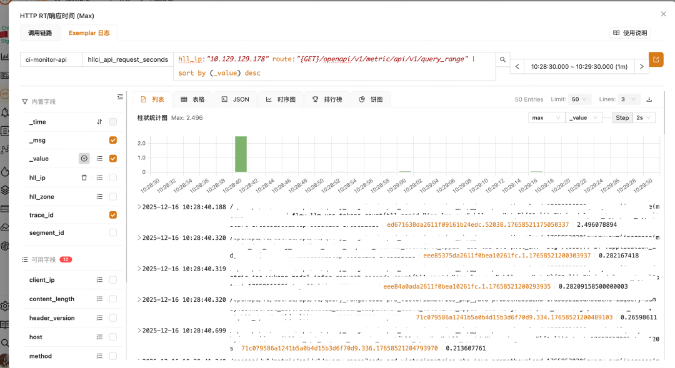
Task: Open query in new window via orange icon
Action: tap(656, 59)
